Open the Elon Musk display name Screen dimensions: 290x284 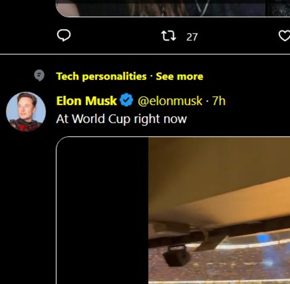click(87, 101)
